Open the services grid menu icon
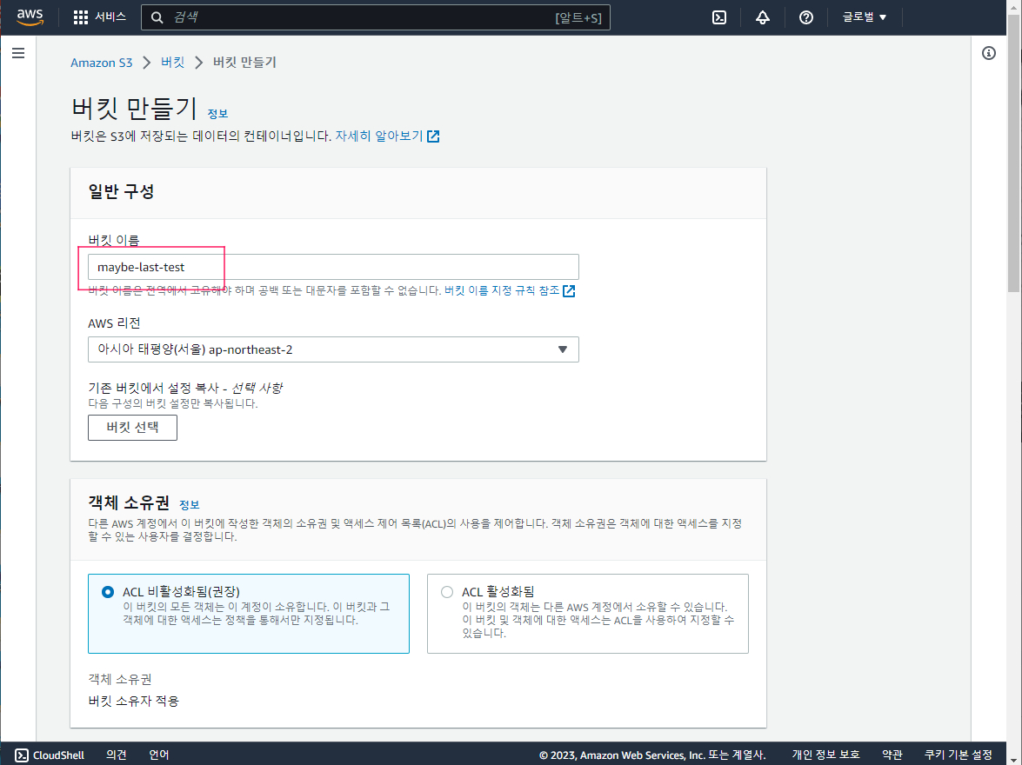Viewport: 1022px width, 765px height. (81, 17)
